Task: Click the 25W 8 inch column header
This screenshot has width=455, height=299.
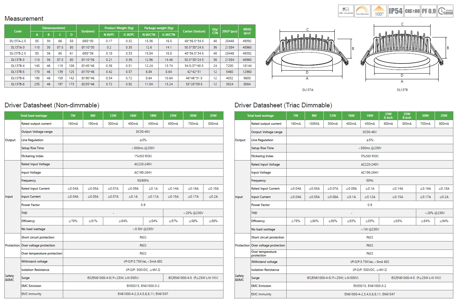Action: (407, 115)
